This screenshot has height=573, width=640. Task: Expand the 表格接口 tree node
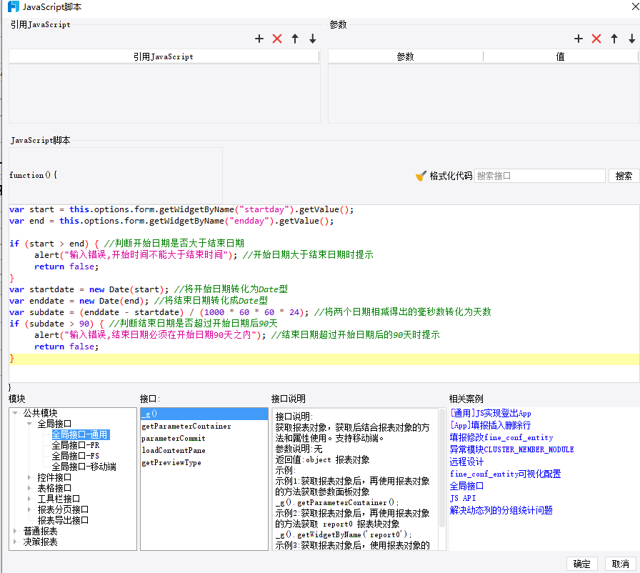click(29, 488)
